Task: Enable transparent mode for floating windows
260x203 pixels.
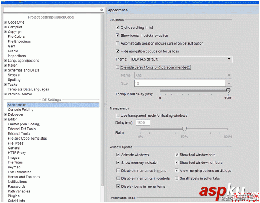Action: [x=118, y=115]
